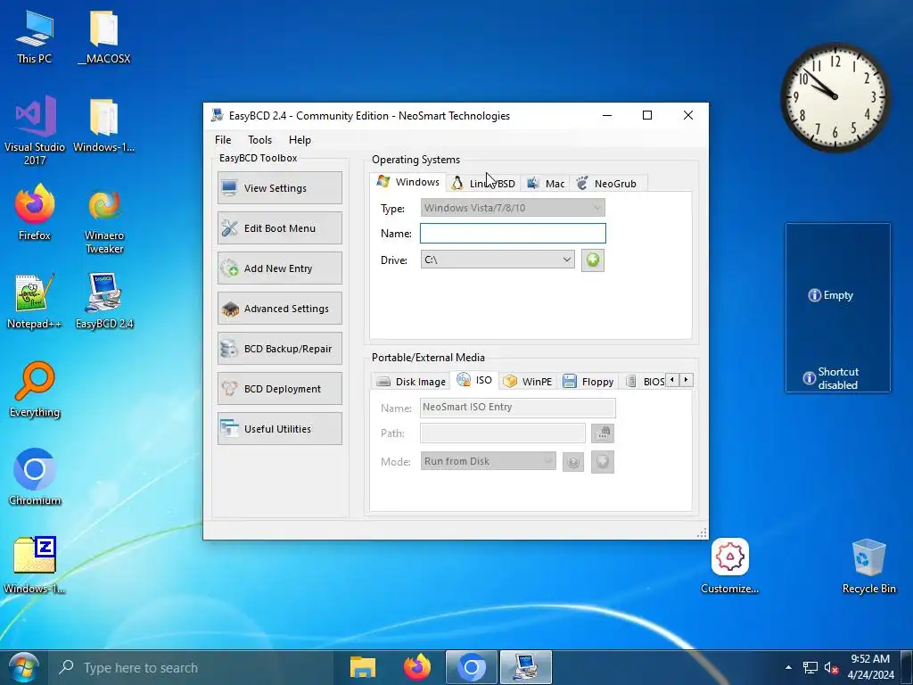Click taskbar search box
Screen dimensions: 913x685
(x=191, y=667)
